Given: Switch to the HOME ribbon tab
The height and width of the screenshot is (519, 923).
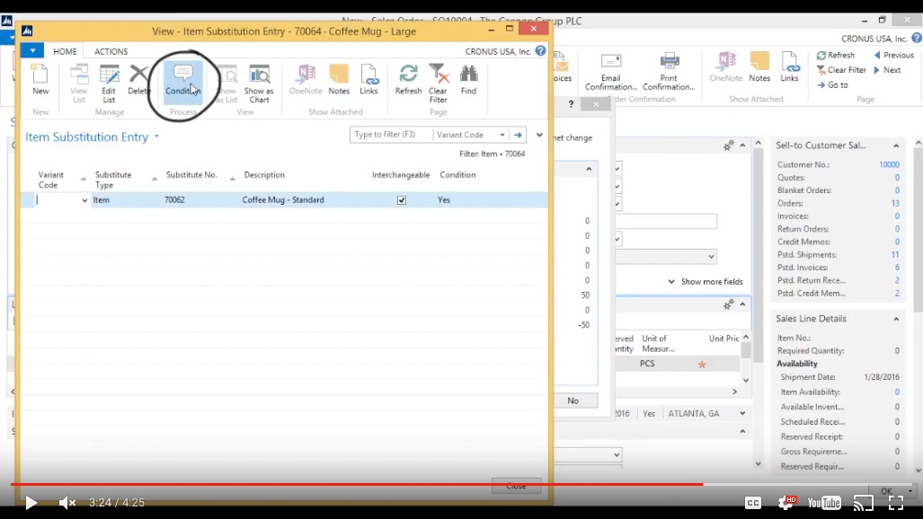Looking at the screenshot, I should pos(65,51).
